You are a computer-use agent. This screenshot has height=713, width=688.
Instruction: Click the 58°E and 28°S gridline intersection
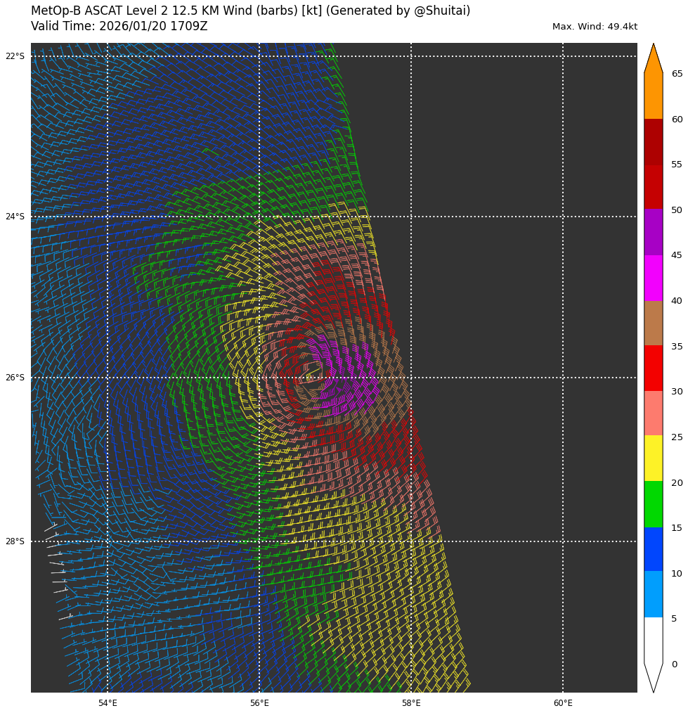[x=411, y=541]
